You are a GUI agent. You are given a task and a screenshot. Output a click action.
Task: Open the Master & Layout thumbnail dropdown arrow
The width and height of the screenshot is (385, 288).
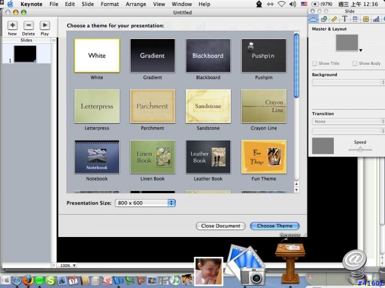[361, 50]
